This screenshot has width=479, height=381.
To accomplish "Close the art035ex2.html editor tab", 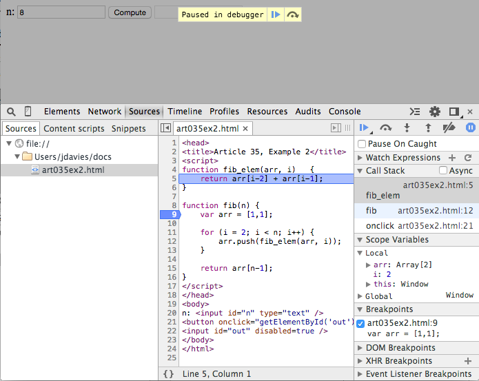I will (245, 129).
